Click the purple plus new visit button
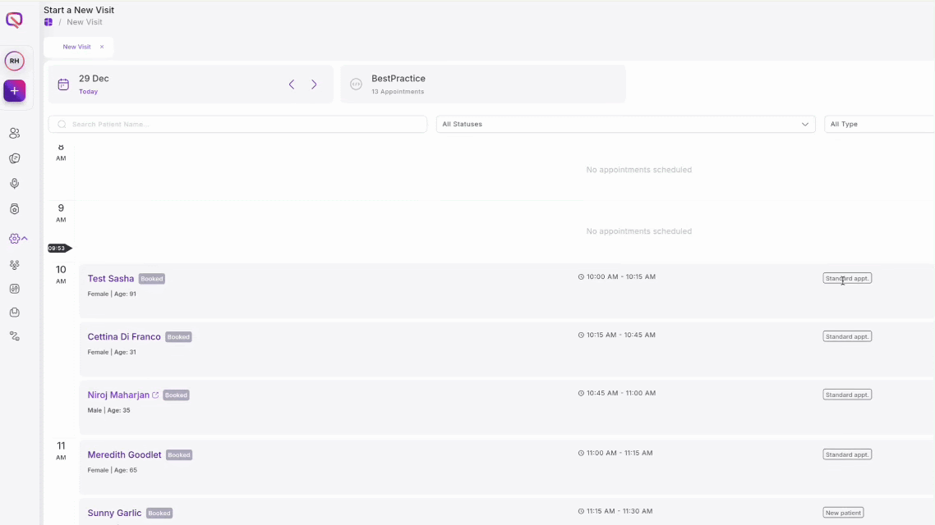Viewport: 935px width, 525px height. point(14,90)
